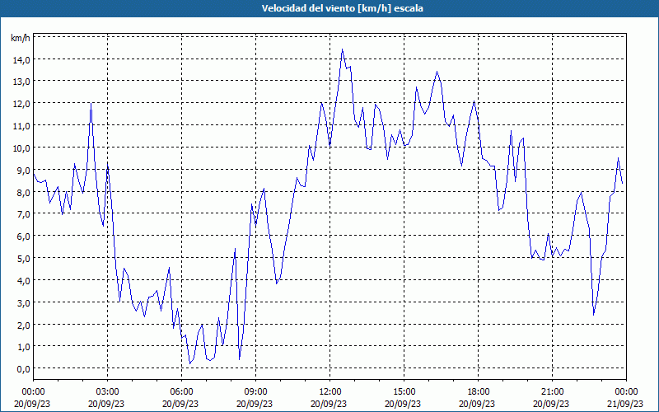Select the 1,0 y-axis label
Screen dimensions: 659x412
[23, 347]
